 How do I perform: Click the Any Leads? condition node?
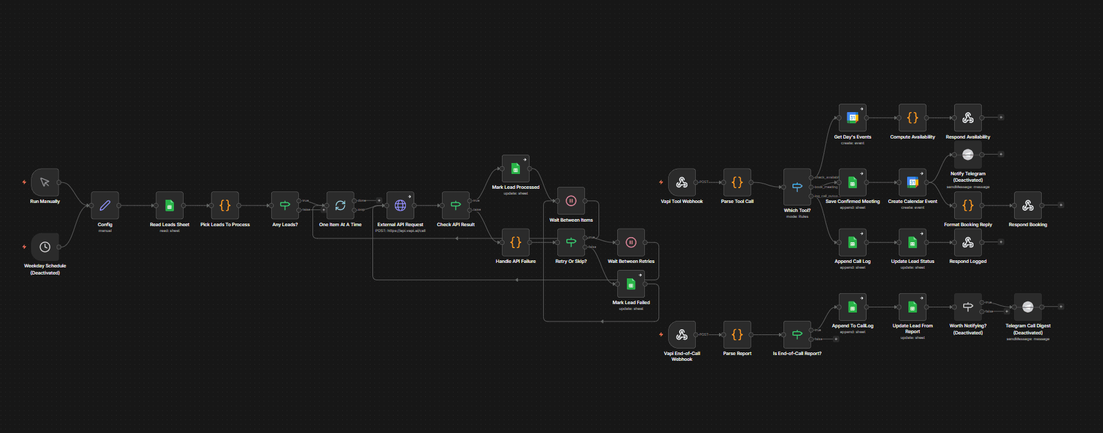point(285,206)
